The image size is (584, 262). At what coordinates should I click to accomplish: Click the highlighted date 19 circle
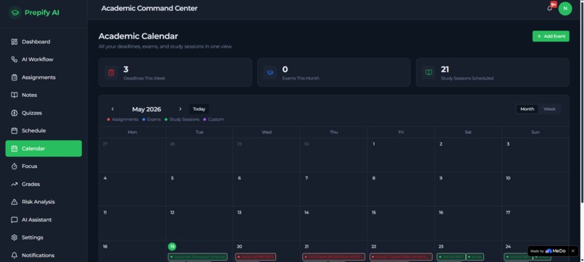point(172,246)
